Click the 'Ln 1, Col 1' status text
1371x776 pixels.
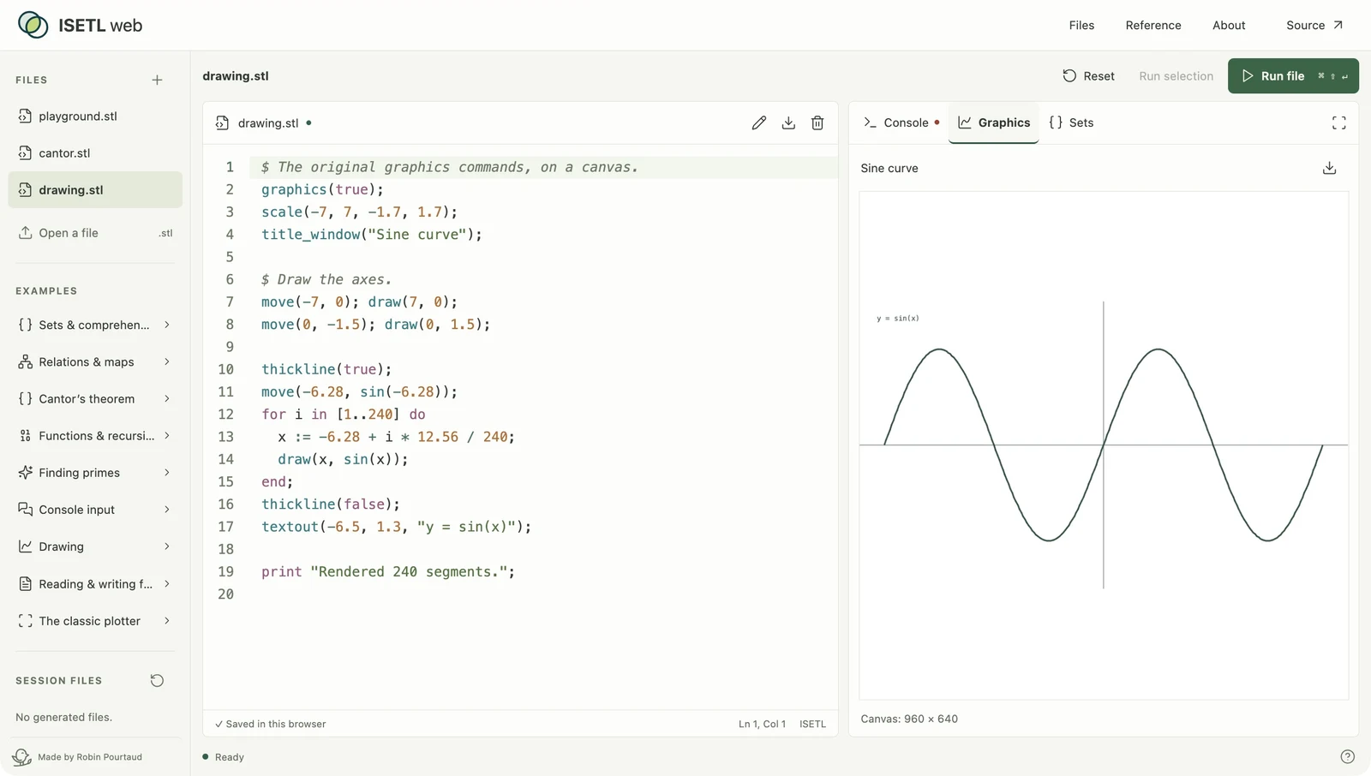click(x=762, y=724)
